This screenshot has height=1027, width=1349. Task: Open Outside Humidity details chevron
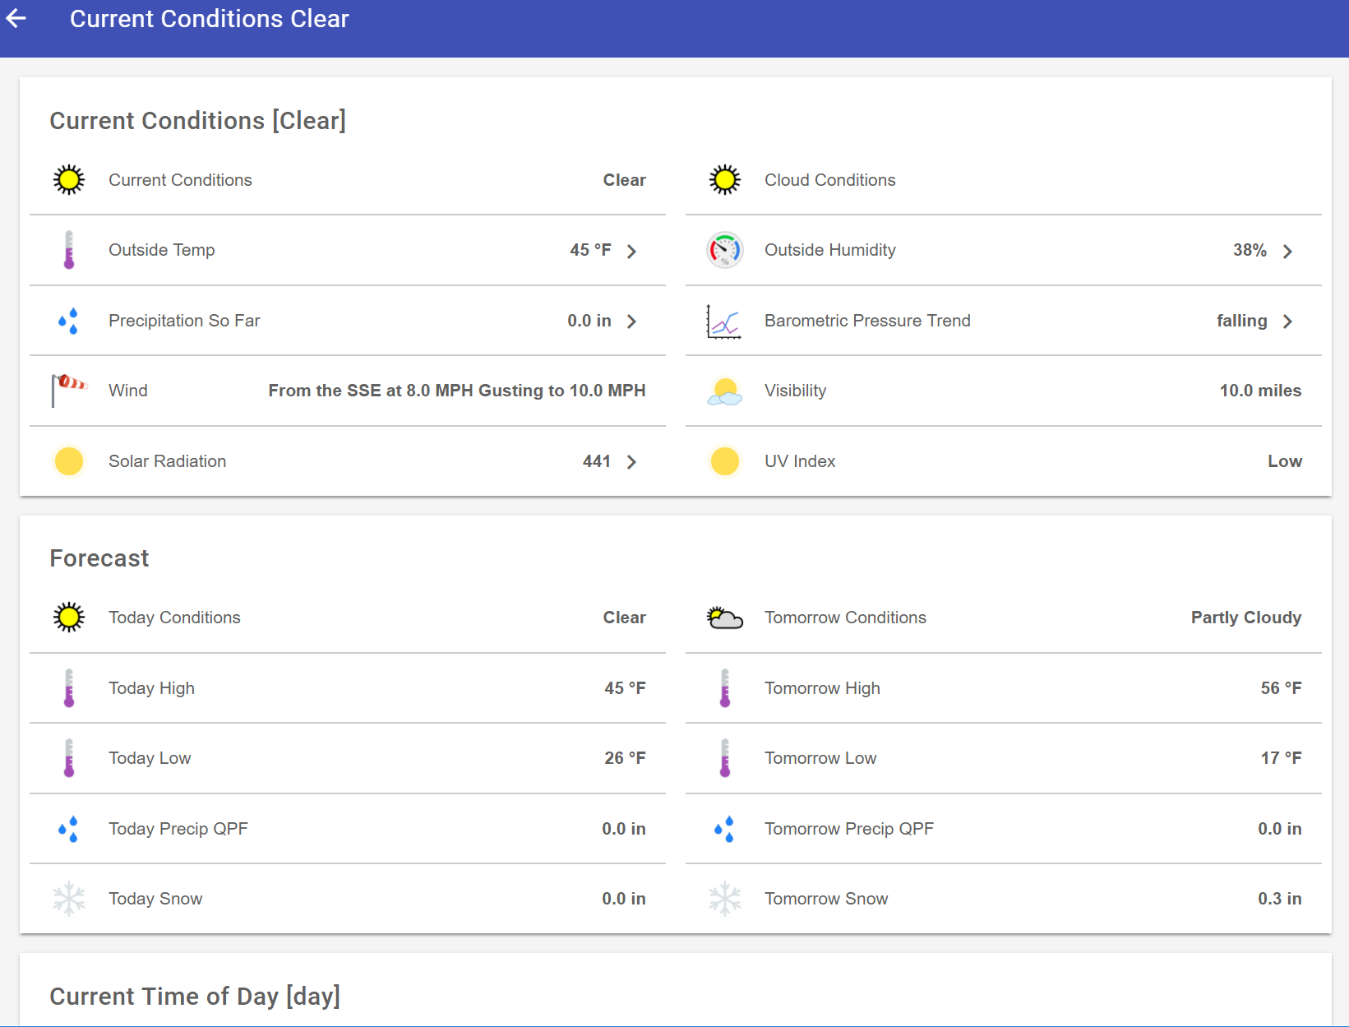click(1287, 251)
